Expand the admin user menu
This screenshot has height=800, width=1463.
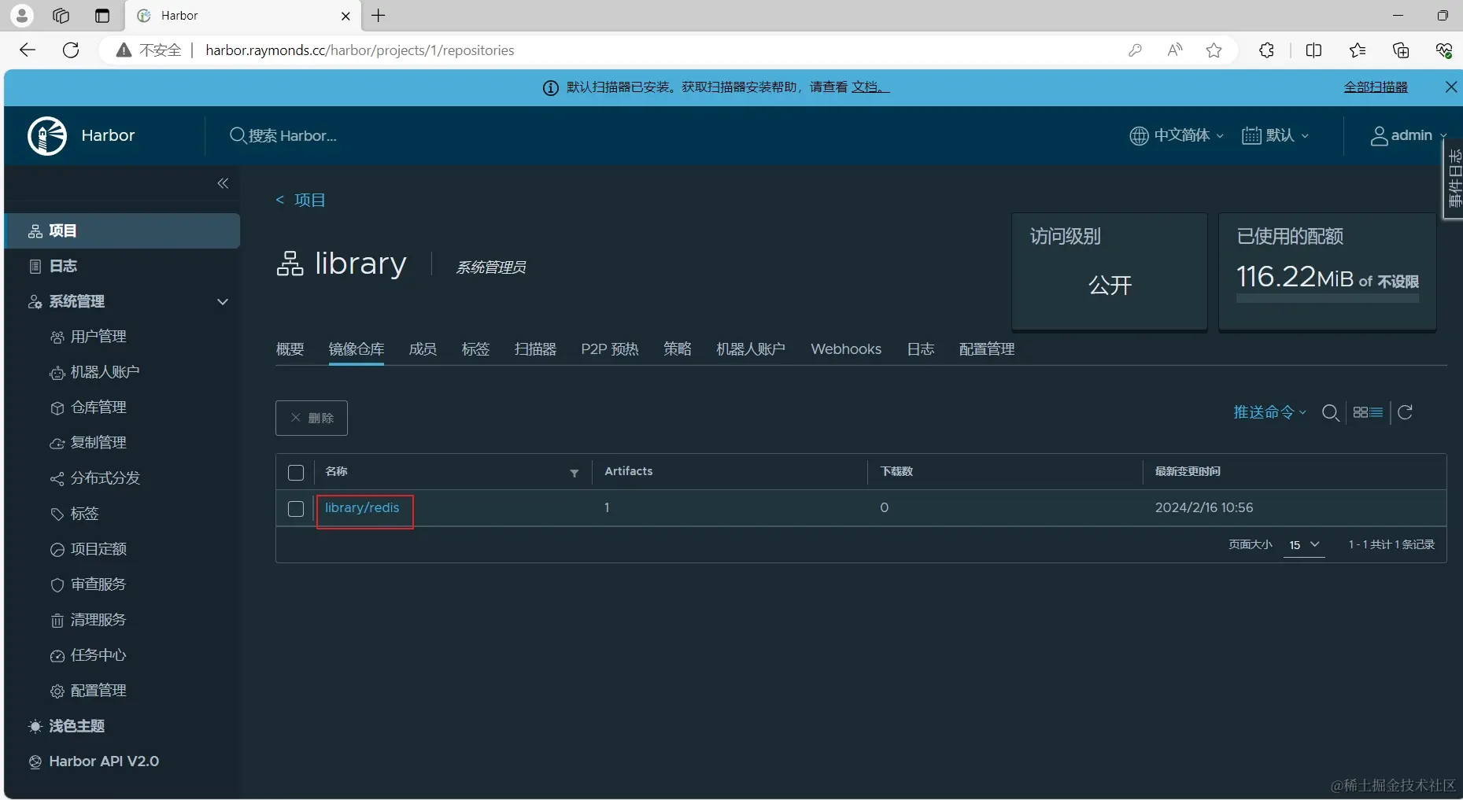click(1409, 135)
